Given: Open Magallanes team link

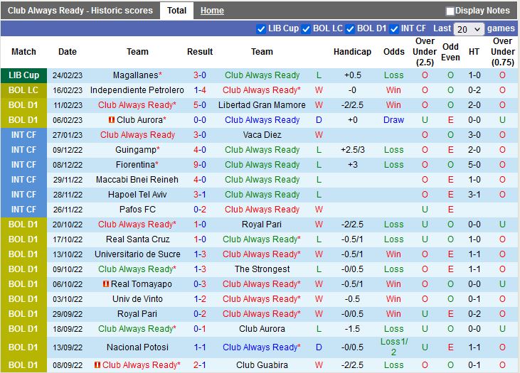Looking at the screenshot, I should click(x=136, y=75).
